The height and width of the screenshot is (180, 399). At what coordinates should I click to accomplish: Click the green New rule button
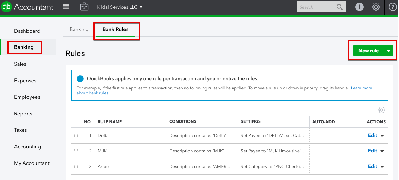[x=368, y=51]
